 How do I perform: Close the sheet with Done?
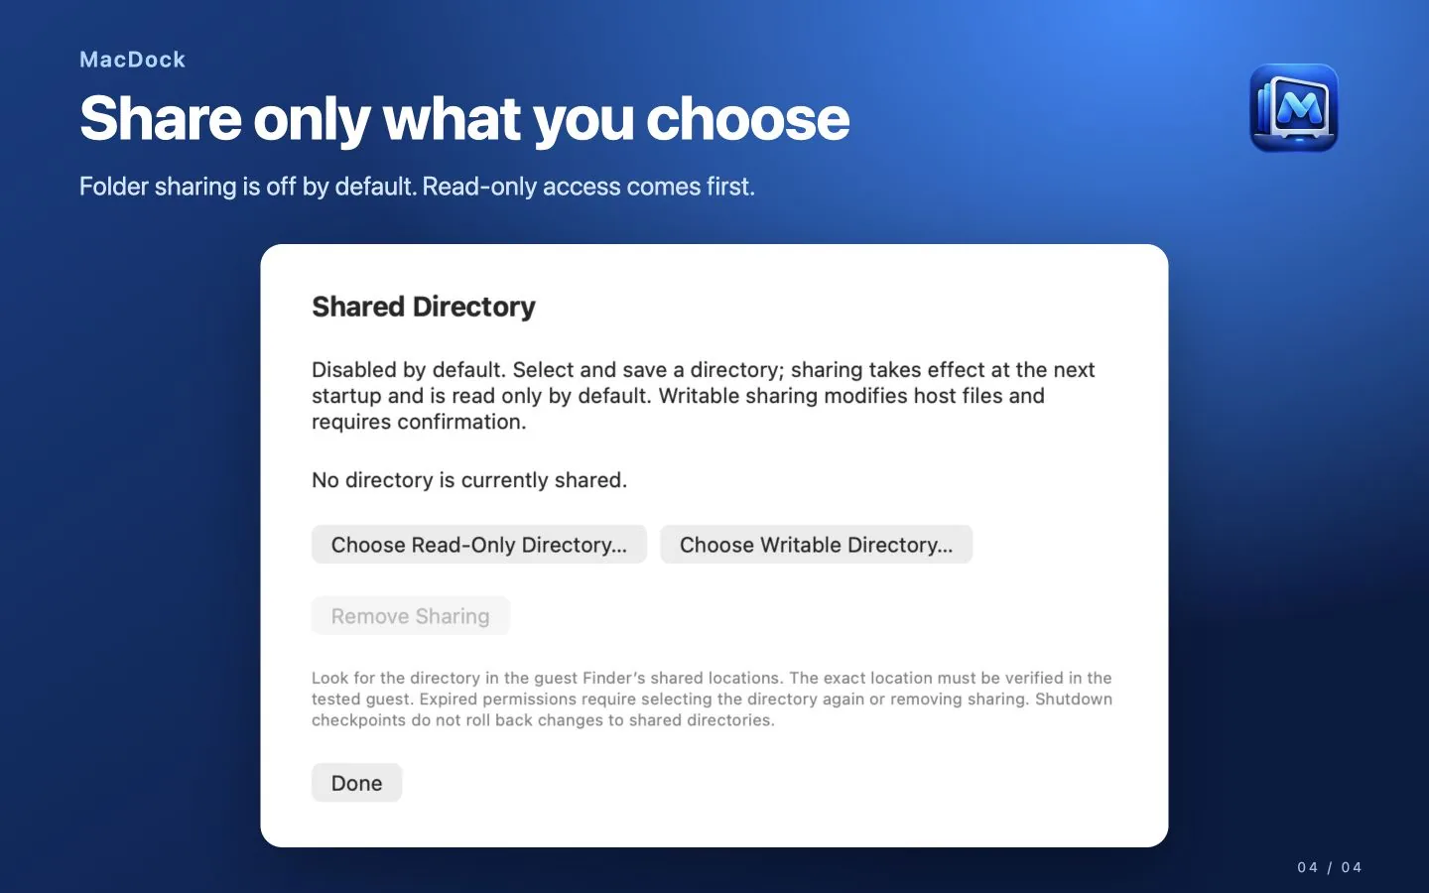tap(356, 783)
